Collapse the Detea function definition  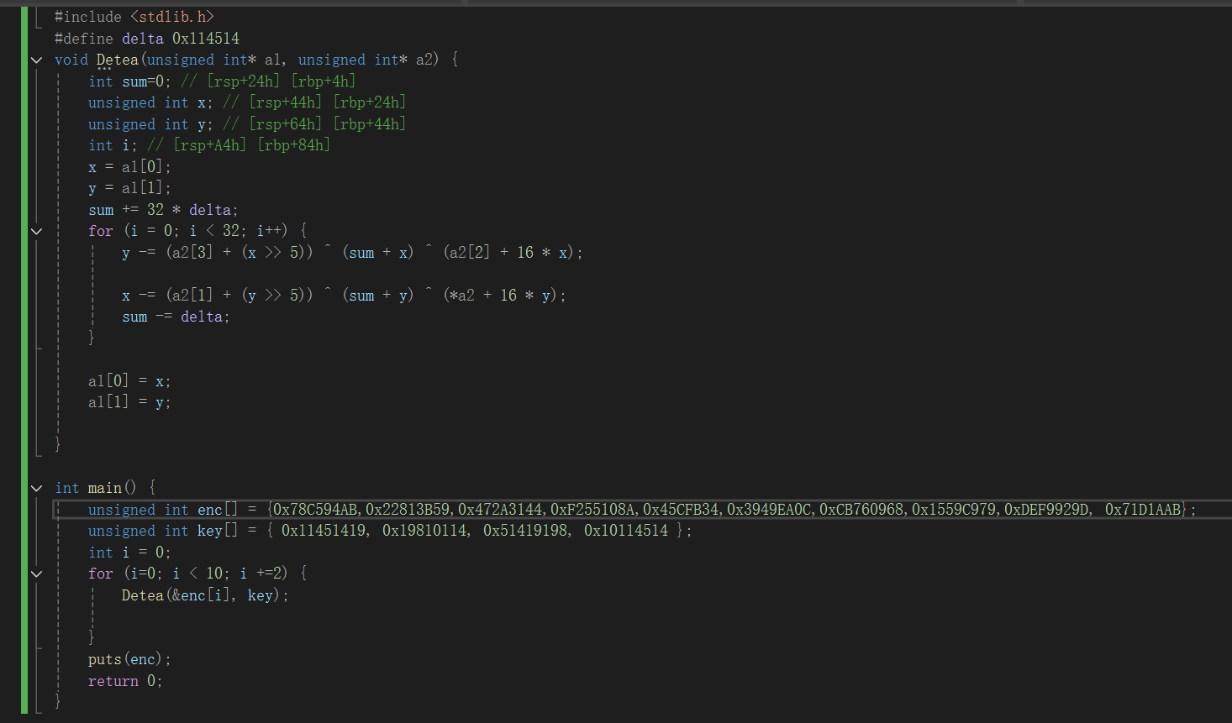(36, 60)
